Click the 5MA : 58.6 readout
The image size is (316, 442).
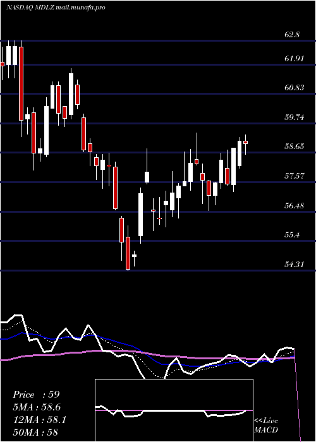point(37,407)
